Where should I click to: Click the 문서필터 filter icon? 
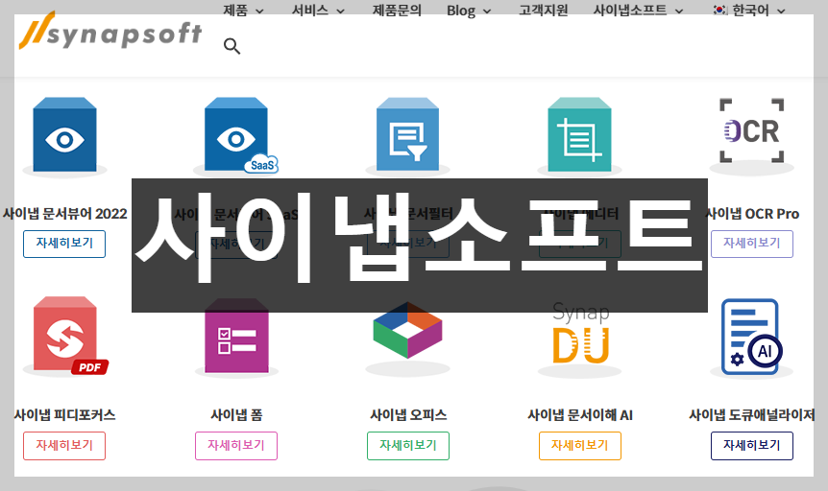(407, 135)
